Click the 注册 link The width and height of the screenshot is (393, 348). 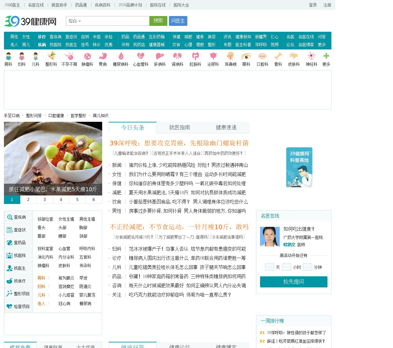[x=327, y=5]
